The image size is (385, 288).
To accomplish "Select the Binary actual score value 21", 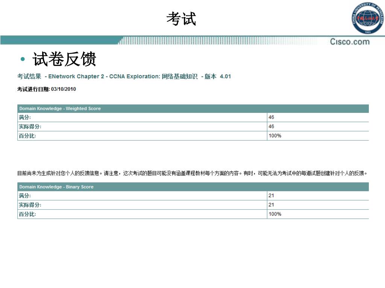I will pos(271,205).
